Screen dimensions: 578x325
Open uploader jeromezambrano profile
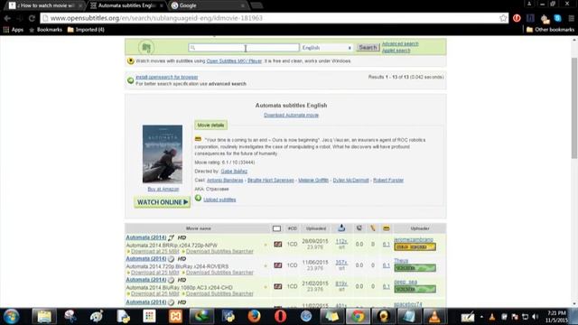pos(414,240)
